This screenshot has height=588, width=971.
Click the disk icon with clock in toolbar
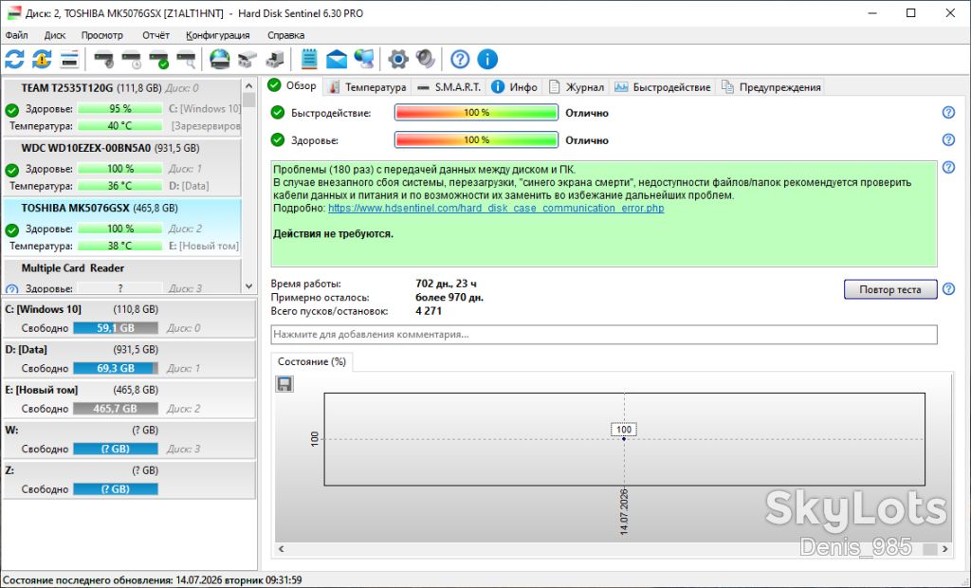coord(131,60)
